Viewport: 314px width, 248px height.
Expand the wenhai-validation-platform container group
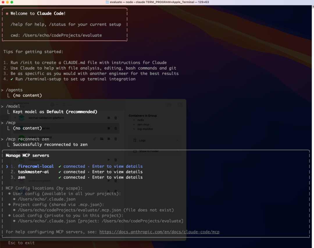[x=15, y=118]
